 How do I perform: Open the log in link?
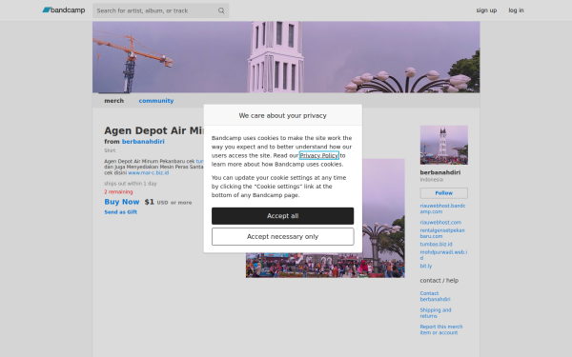tap(516, 10)
